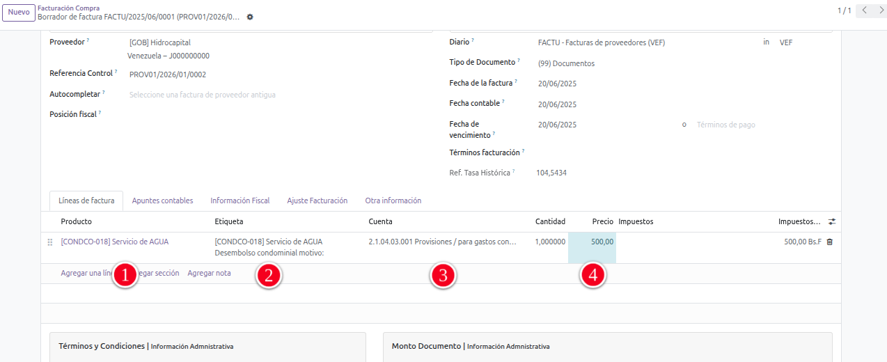Select the Ajuste Facturación tab

pyautogui.click(x=317, y=200)
